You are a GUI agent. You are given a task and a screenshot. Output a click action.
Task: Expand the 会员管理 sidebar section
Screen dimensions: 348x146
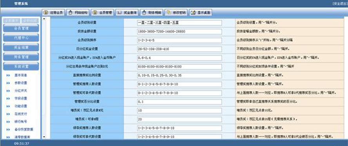pyautogui.click(x=21, y=28)
